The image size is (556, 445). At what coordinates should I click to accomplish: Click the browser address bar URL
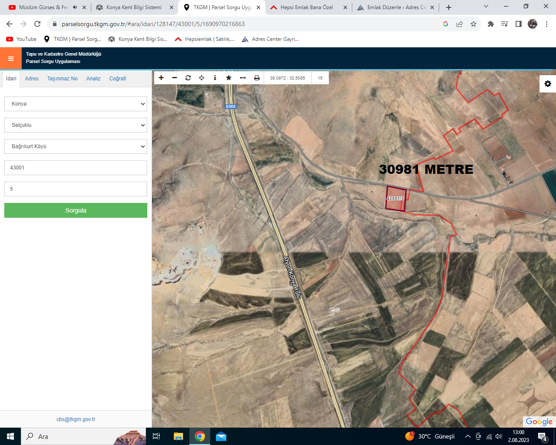tap(153, 24)
